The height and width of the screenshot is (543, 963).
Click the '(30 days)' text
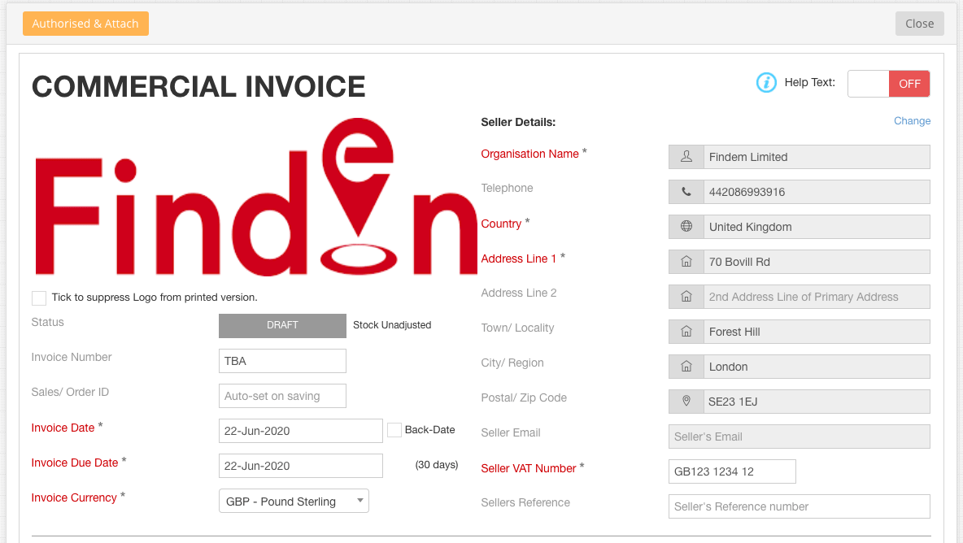437,464
